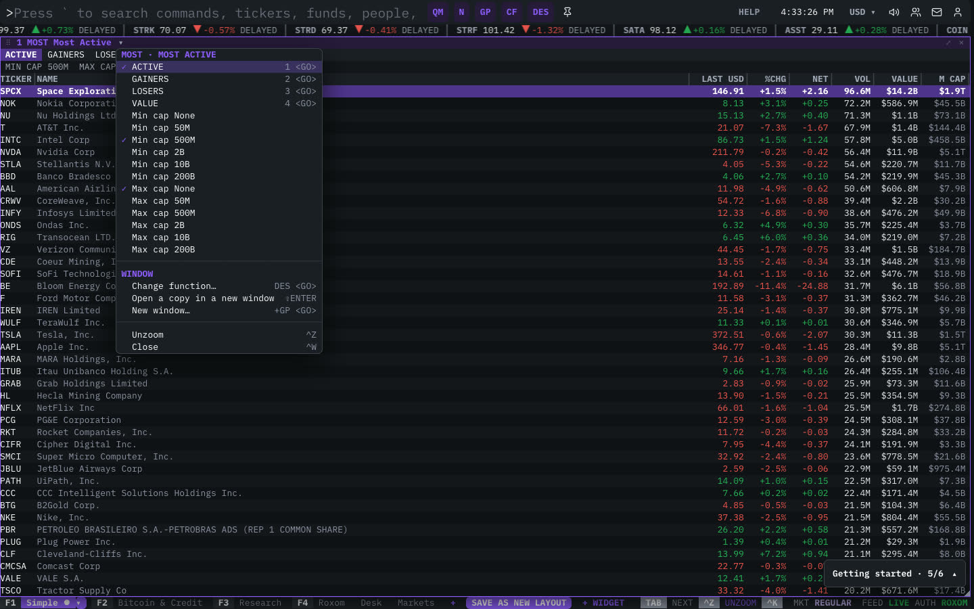Toggle the Most Active panel title dropdown arrow
This screenshot has height=609, width=974.
coord(120,43)
